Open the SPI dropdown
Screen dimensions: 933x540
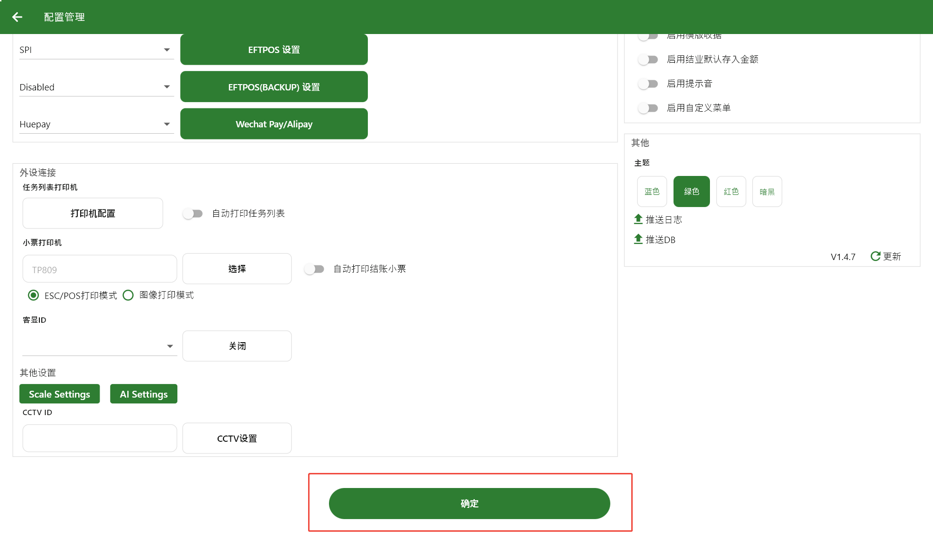[x=96, y=50]
